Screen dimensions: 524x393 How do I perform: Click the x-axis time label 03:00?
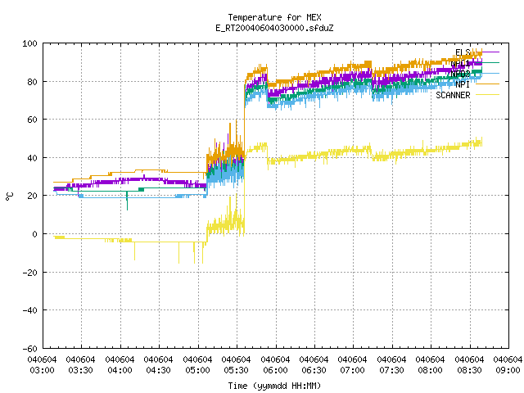42,370
